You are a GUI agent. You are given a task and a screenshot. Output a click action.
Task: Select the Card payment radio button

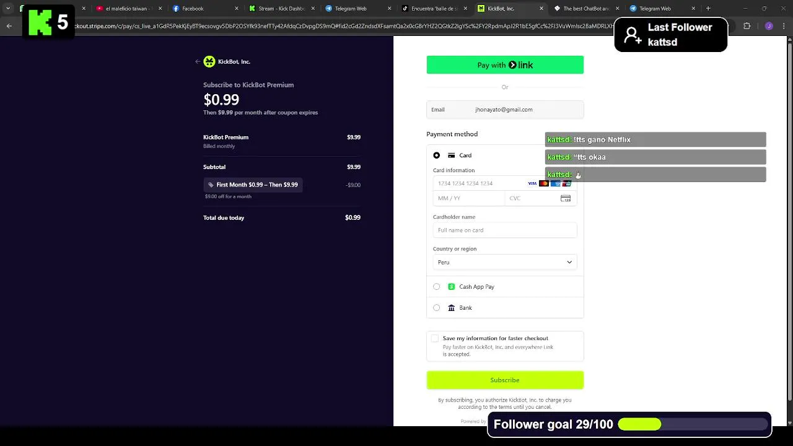coord(437,155)
